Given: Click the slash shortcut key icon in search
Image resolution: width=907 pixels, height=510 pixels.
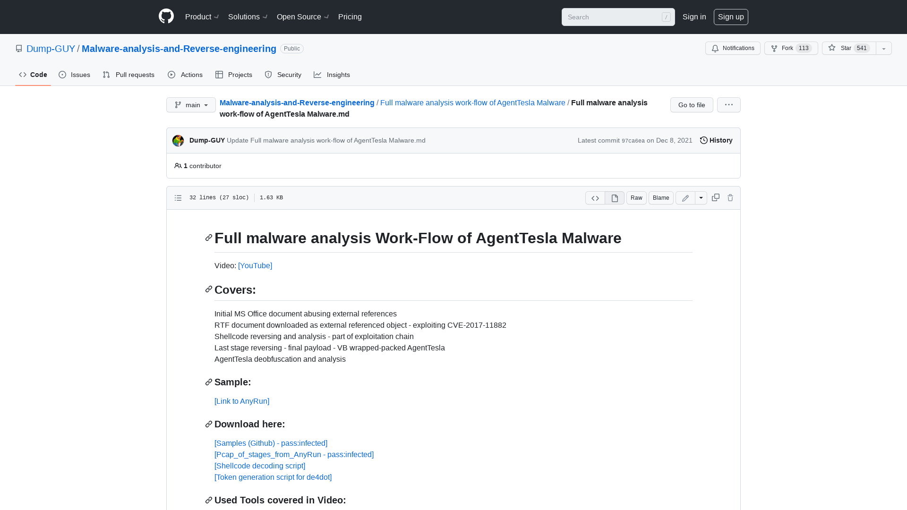Looking at the screenshot, I should (x=666, y=17).
